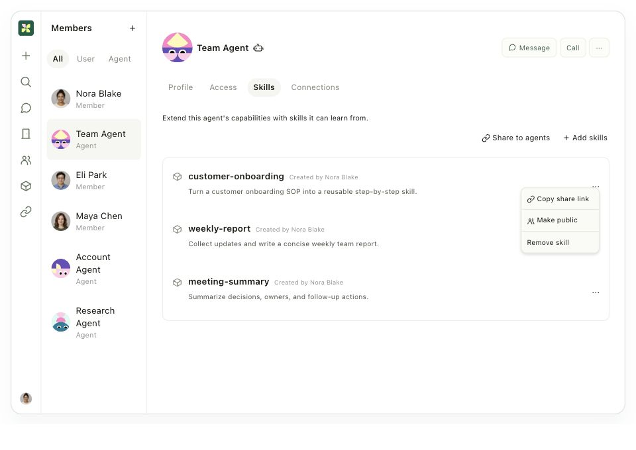
Task: Choose Make public from menu
Action: pyautogui.click(x=560, y=220)
